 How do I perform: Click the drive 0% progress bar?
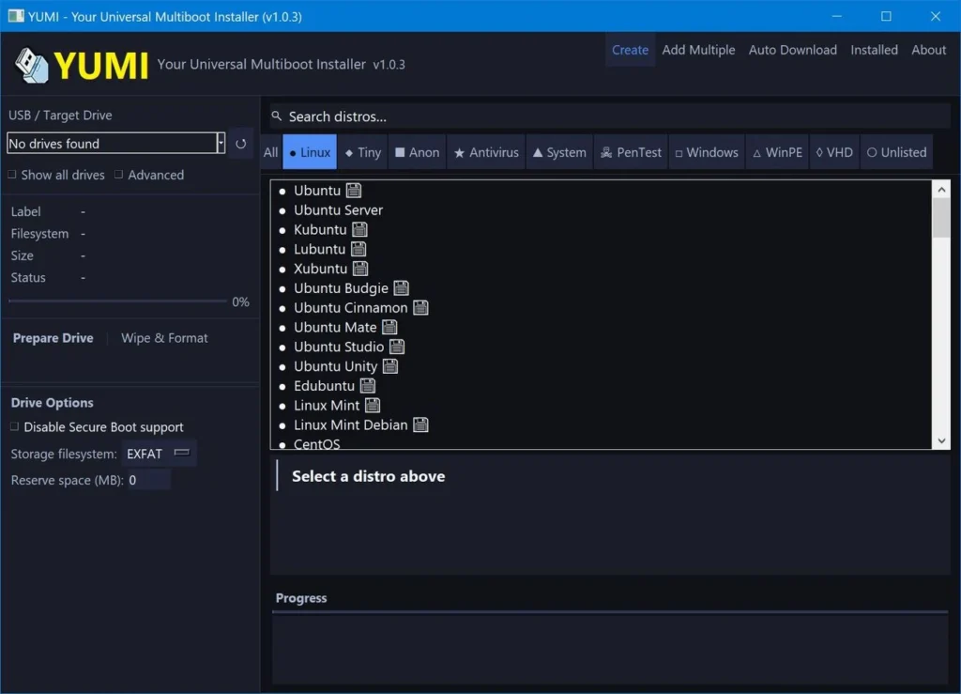coord(117,301)
